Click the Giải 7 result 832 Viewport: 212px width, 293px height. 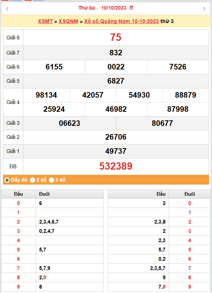[x=116, y=53]
